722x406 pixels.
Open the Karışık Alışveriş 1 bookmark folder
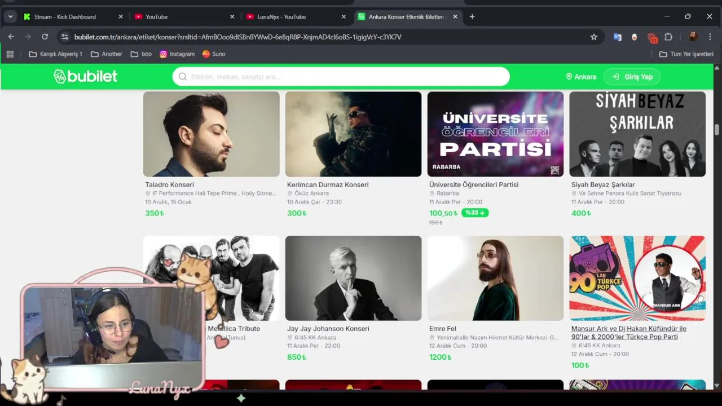pos(55,54)
